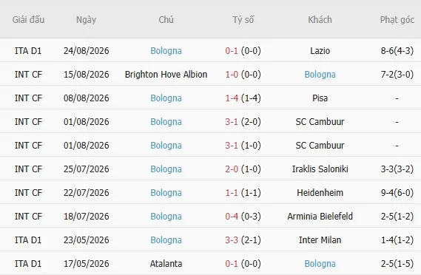This screenshot has width=421, height=275.
Task: Select the 0-1 score of Bologna vs Lazio
Action: click(232, 51)
